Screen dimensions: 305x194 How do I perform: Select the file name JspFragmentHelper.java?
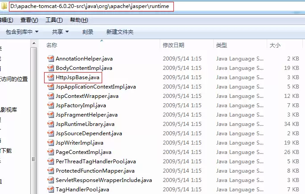point(87,114)
